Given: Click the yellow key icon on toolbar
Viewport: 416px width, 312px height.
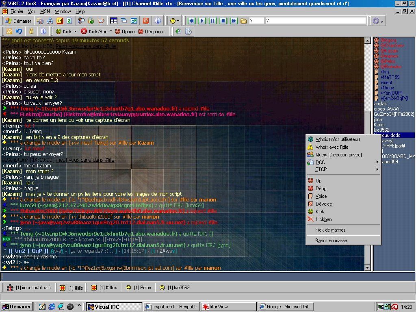Looking at the screenshot, I should click(x=9, y=31).
